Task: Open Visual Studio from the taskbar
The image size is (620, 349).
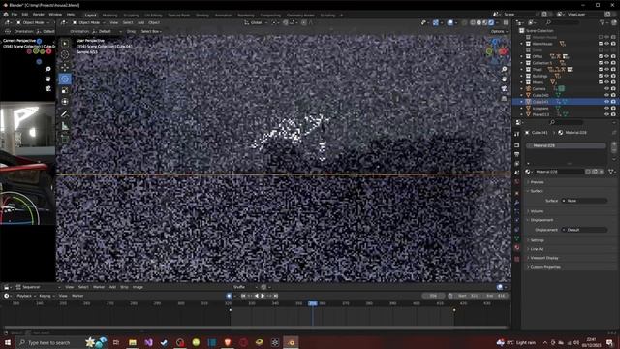Action: pyautogui.click(x=148, y=342)
